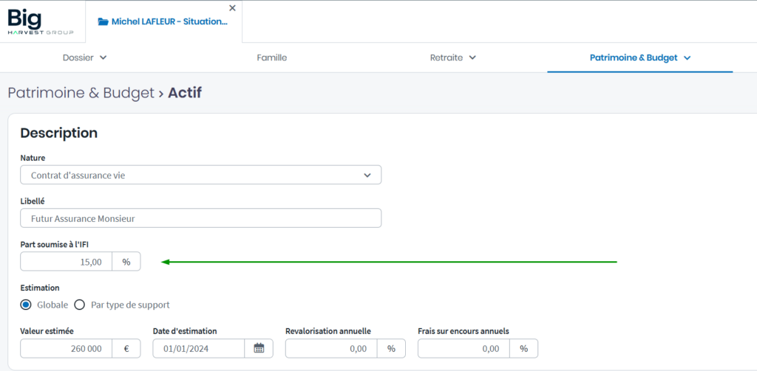Viewport: 757px width, 371px height.
Task: Focus the Valeur estimée input
Action: tap(67, 348)
